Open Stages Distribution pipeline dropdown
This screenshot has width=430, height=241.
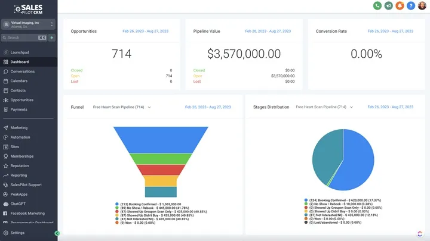[325, 107]
